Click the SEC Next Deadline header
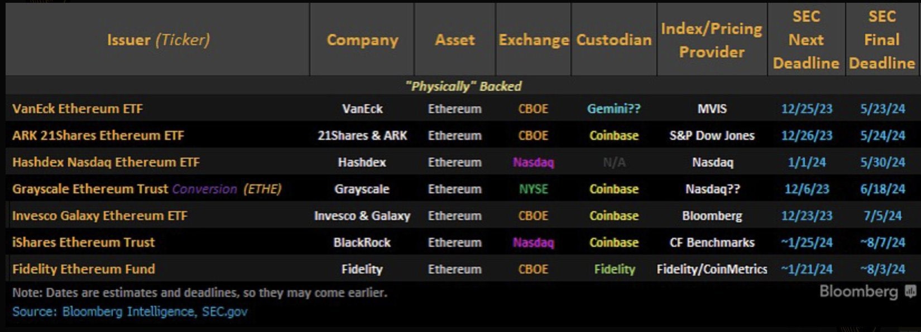Viewport: 921px width, 332px height. click(806, 40)
